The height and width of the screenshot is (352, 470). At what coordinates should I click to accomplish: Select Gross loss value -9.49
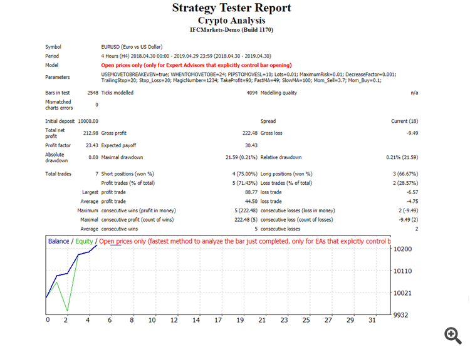(x=412, y=133)
